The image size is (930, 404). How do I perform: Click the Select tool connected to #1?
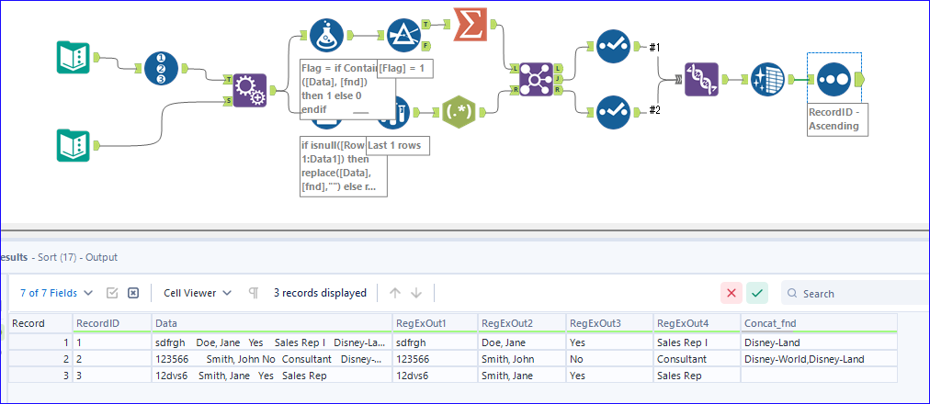[x=612, y=47]
